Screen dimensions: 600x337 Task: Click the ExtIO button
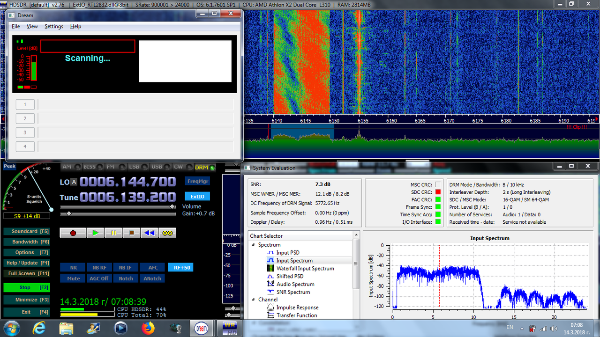[x=197, y=196]
